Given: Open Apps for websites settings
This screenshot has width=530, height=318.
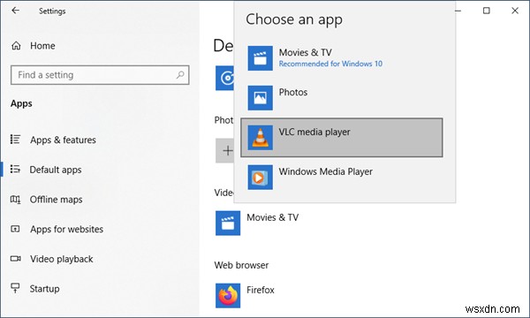Looking at the screenshot, I should 66,229.
